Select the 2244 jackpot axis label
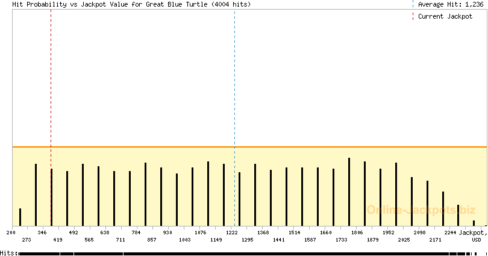 click(x=450, y=232)
